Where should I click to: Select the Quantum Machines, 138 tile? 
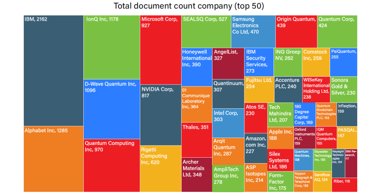point(304,160)
